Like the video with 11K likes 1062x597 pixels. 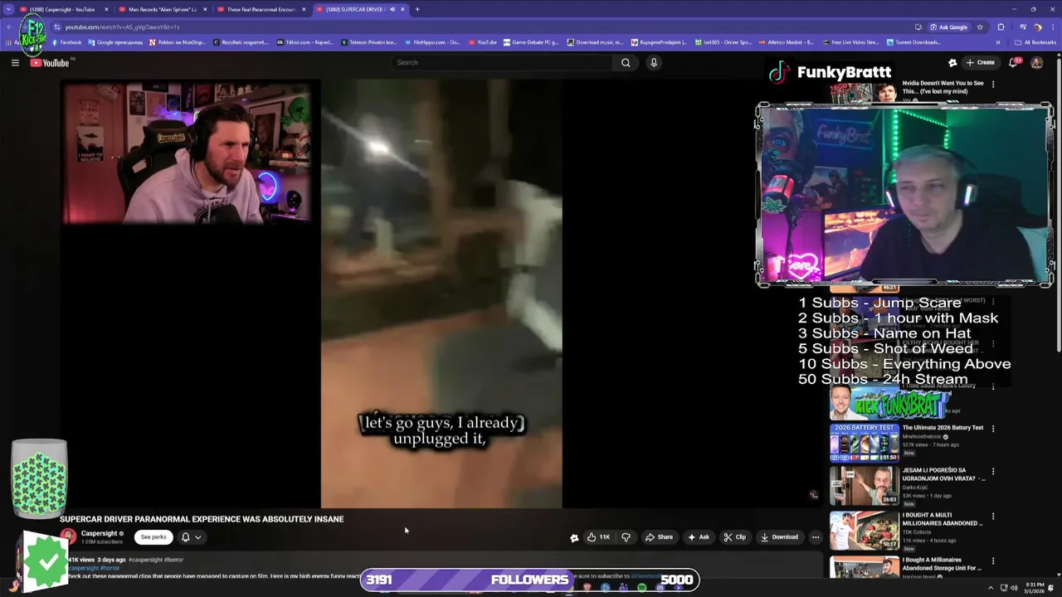click(599, 537)
